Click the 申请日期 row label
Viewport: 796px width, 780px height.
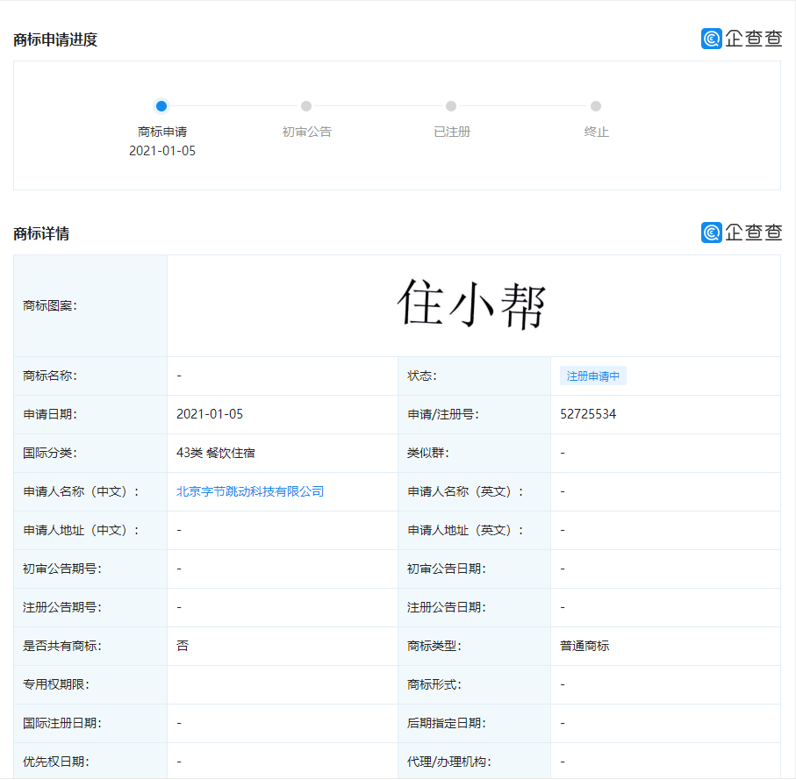click(50, 414)
